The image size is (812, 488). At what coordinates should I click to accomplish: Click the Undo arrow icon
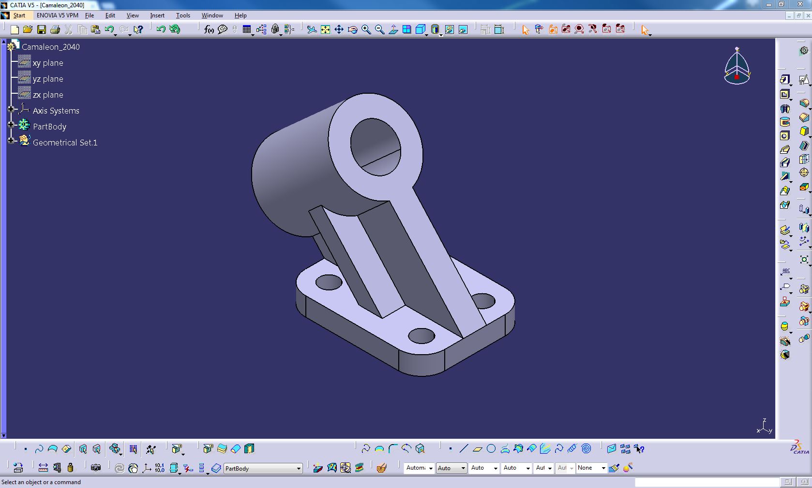109,29
